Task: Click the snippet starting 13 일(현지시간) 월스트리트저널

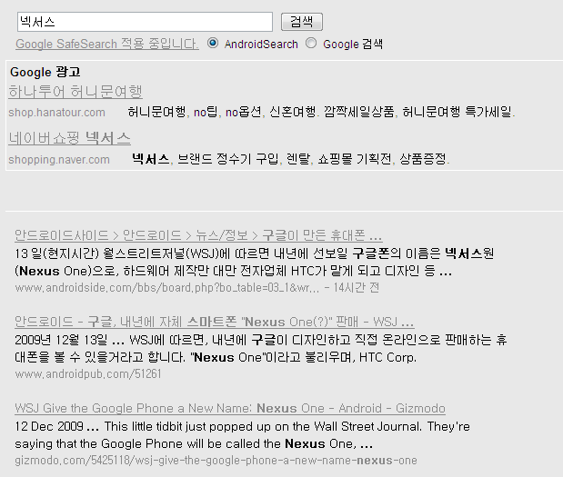Action: (254, 263)
